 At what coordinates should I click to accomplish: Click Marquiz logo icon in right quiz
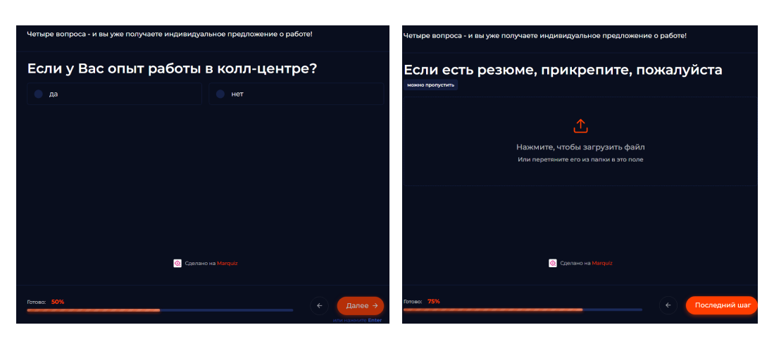553,264
